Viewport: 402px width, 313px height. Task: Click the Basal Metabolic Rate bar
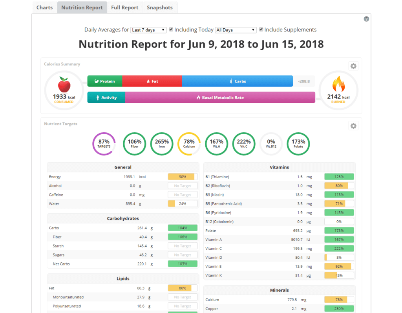[220, 97]
